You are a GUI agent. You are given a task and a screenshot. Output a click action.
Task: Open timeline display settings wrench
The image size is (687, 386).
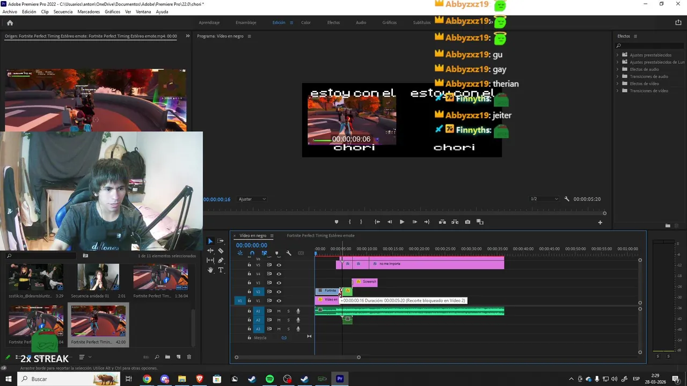coord(289,253)
